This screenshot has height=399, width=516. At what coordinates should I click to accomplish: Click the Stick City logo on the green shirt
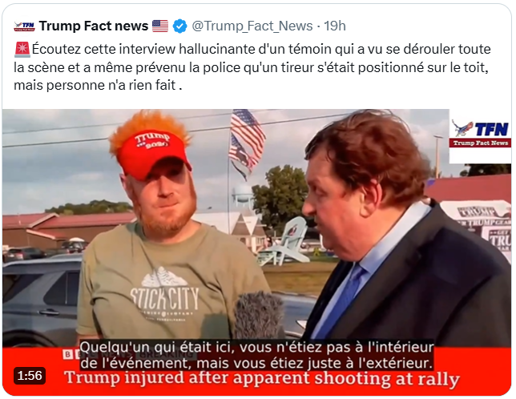[x=164, y=294]
